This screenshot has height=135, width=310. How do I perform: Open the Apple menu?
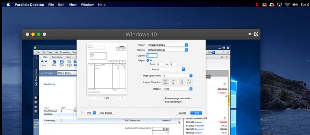[8, 4]
